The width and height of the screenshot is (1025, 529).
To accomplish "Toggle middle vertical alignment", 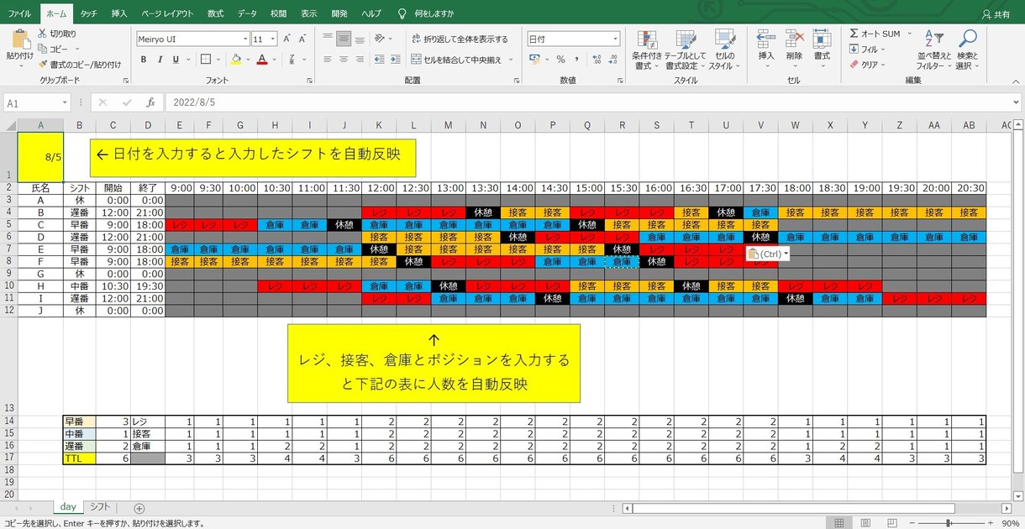I will tap(344, 39).
